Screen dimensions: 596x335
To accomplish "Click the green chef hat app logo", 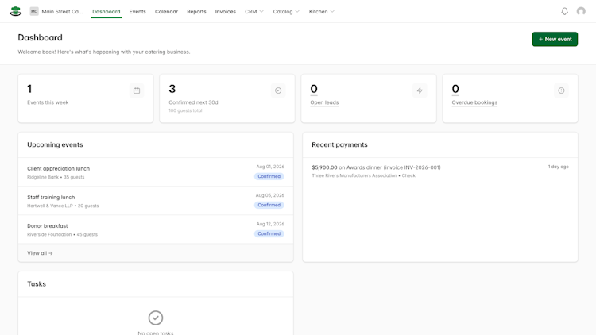I will [x=16, y=11].
